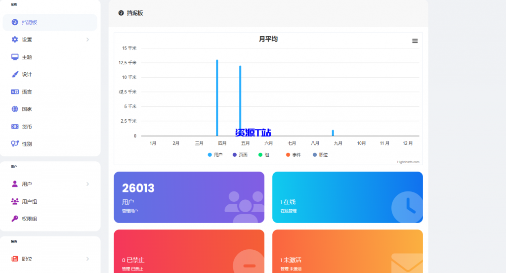The height and width of the screenshot is (273, 506).
Task: Open the 管理用户 link on users card
Action: tap(130, 211)
